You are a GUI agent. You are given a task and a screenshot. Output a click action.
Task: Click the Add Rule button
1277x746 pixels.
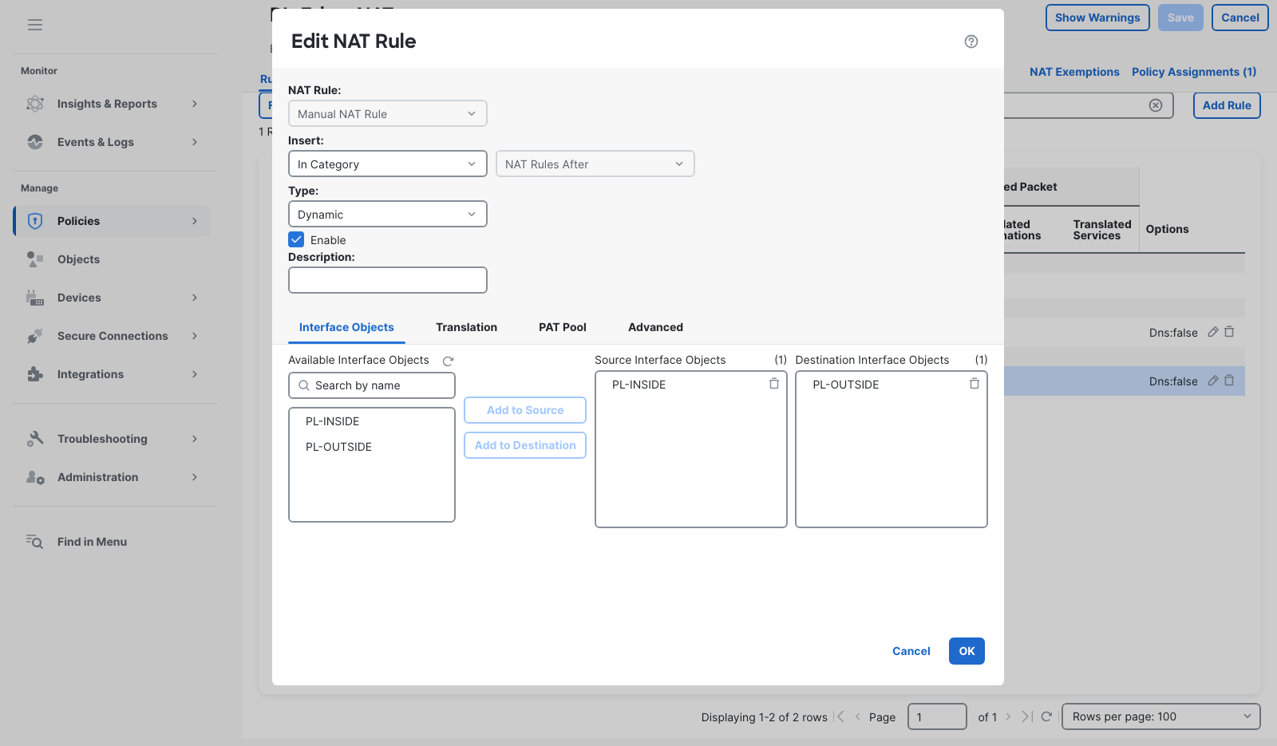pos(1227,105)
